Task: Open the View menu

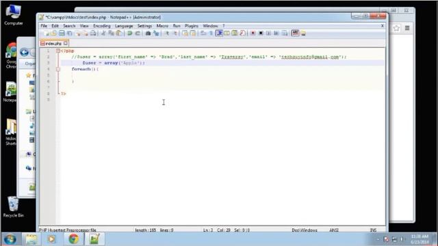Action: [84, 26]
